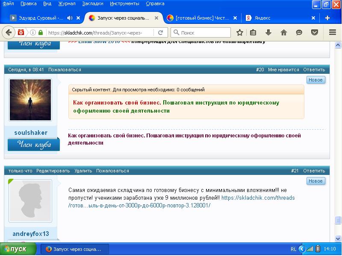Open the Firefox hamburger menu
342x256 pixels.
[333, 32]
